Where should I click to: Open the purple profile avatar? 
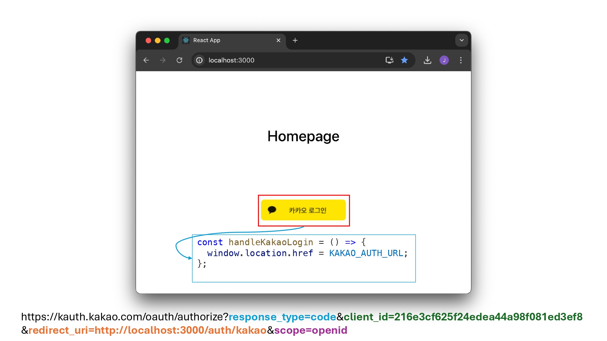tap(444, 60)
